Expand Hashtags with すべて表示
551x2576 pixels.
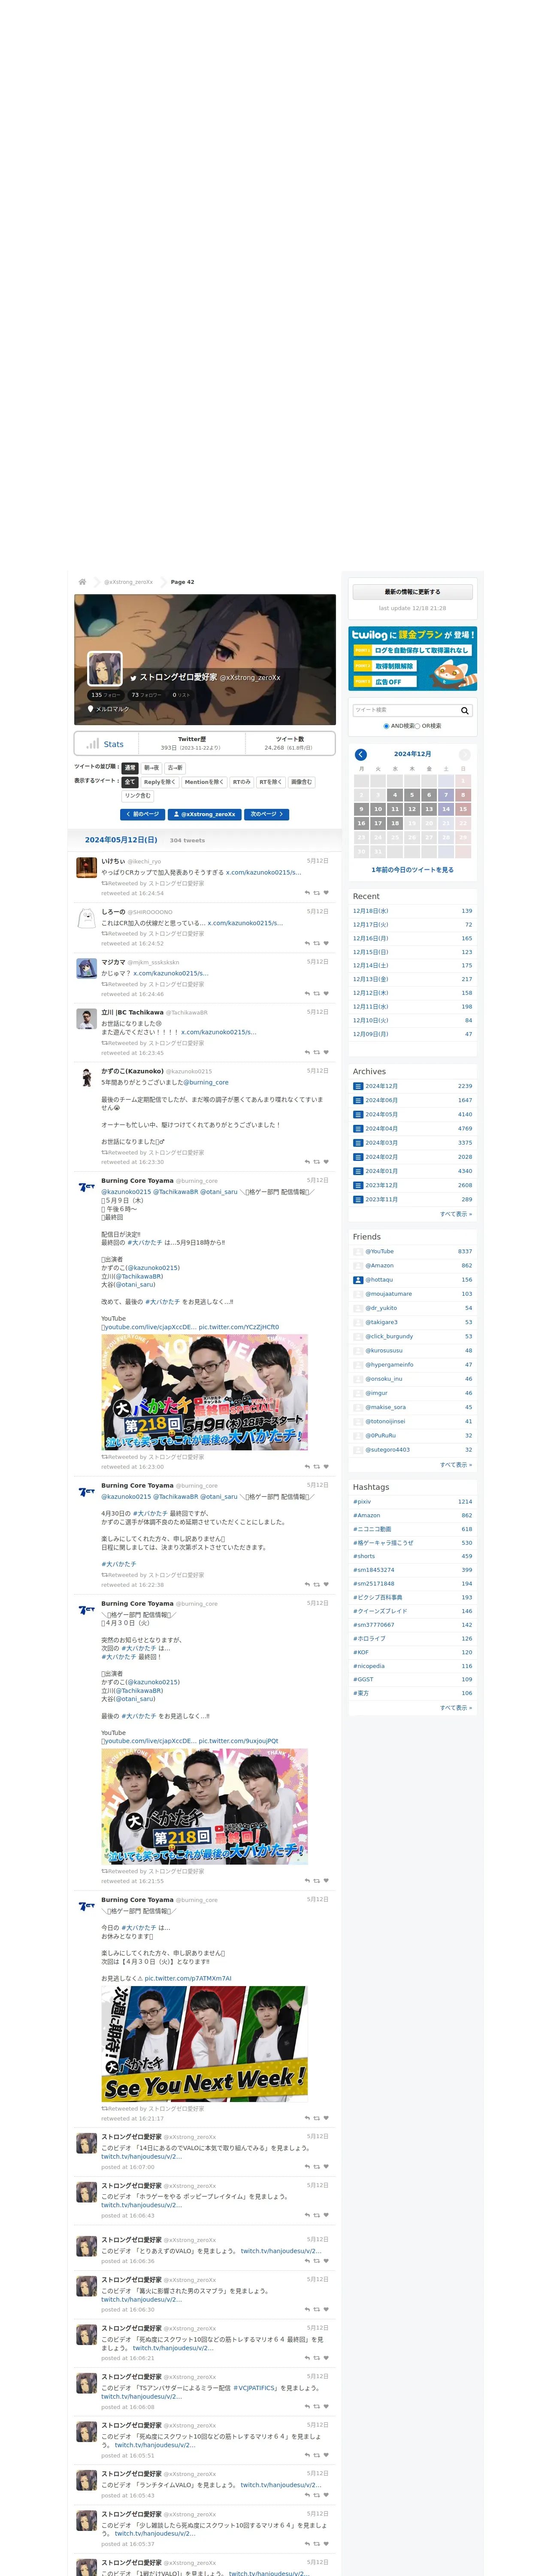(x=456, y=1707)
